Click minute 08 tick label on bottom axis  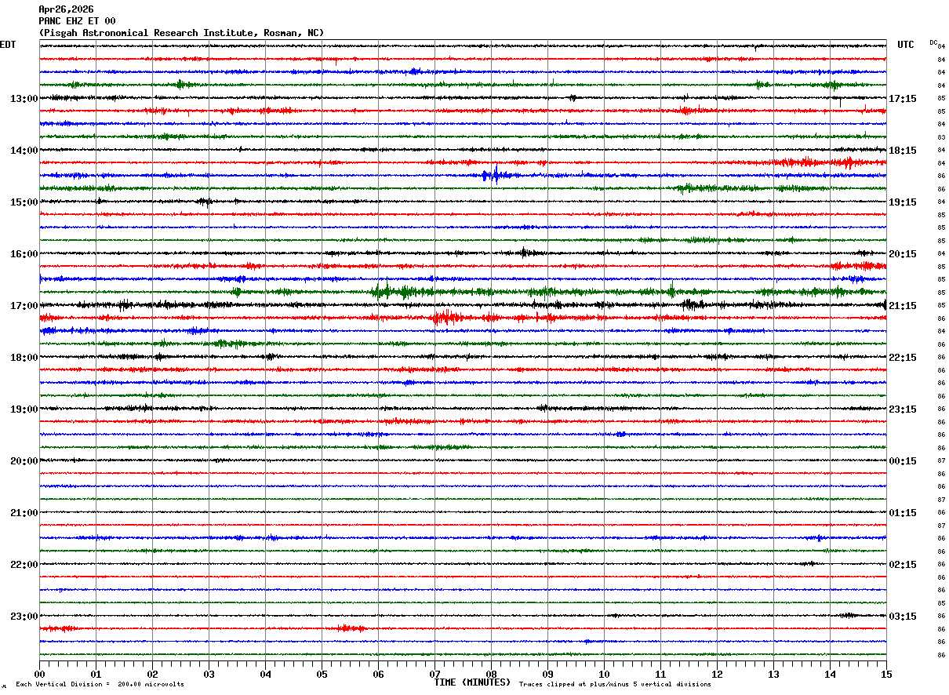[x=491, y=674]
